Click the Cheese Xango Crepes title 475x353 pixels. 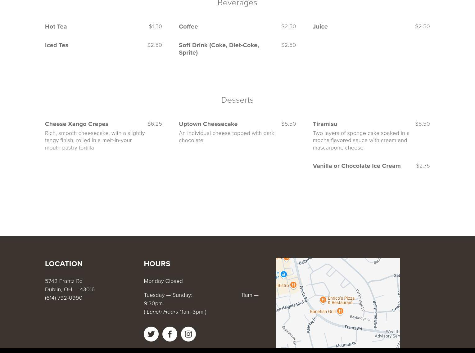pos(77,124)
